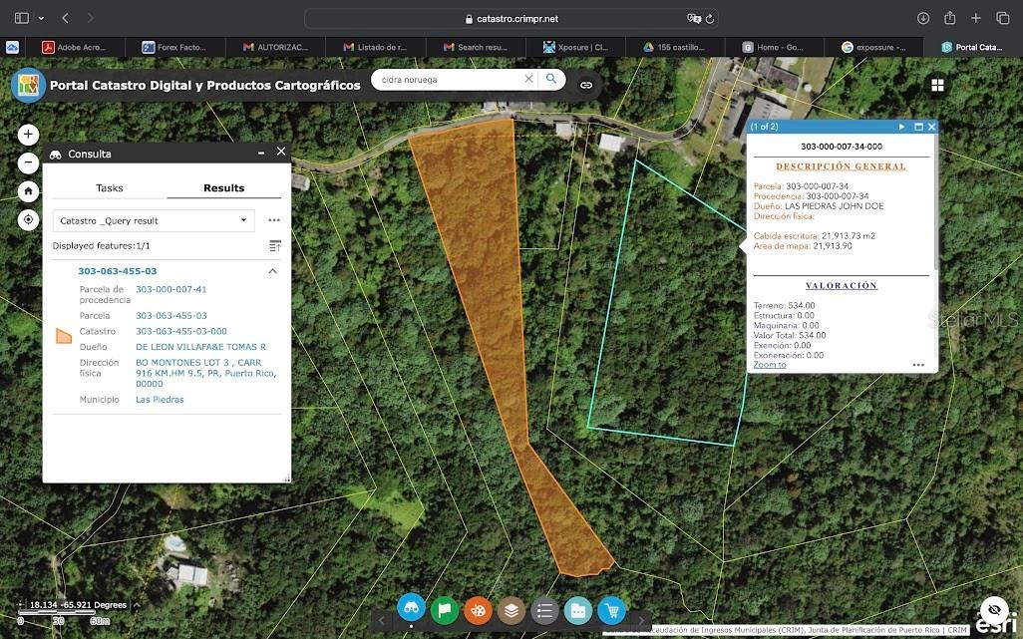Go to next feature in popup
Viewport: 1023px width, 639px height.
(x=901, y=127)
